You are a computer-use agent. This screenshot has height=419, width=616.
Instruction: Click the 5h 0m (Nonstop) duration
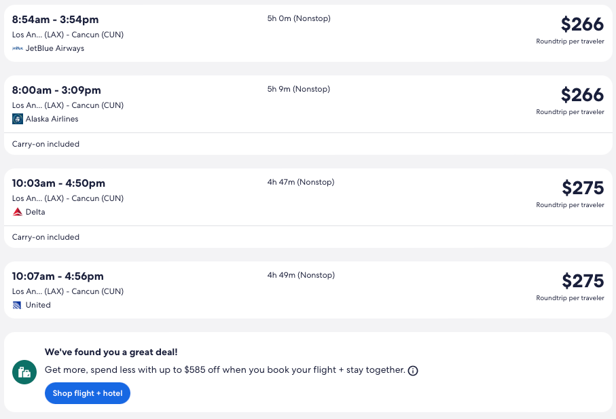tap(299, 18)
